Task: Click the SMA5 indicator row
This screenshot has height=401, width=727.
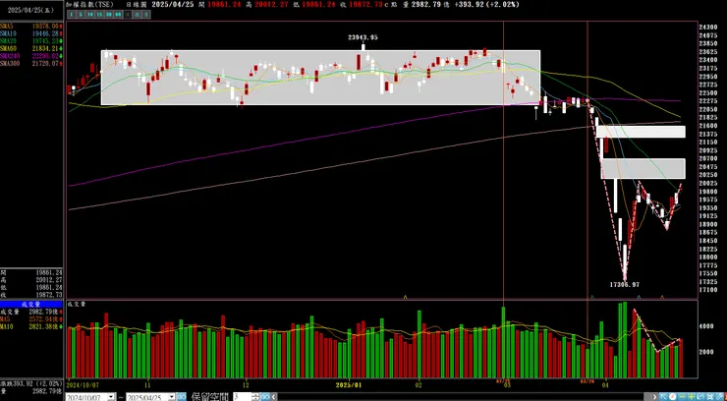Action: click(31, 27)
